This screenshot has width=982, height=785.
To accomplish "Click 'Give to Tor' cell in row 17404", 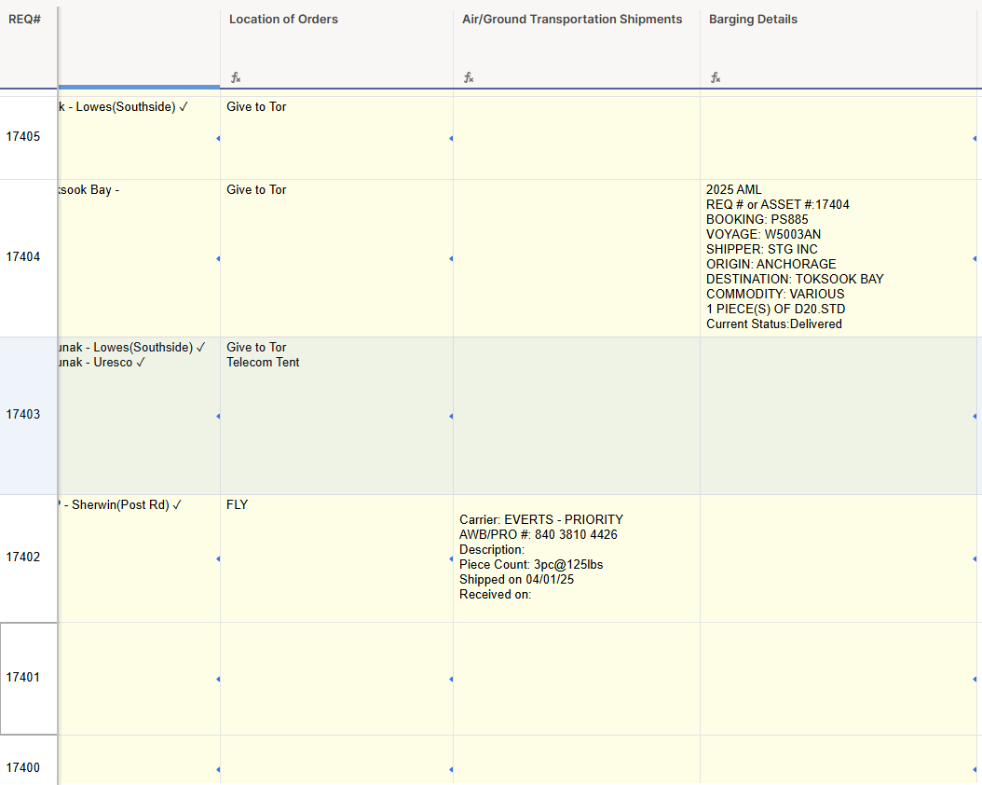I will click(x=337, y=258).
